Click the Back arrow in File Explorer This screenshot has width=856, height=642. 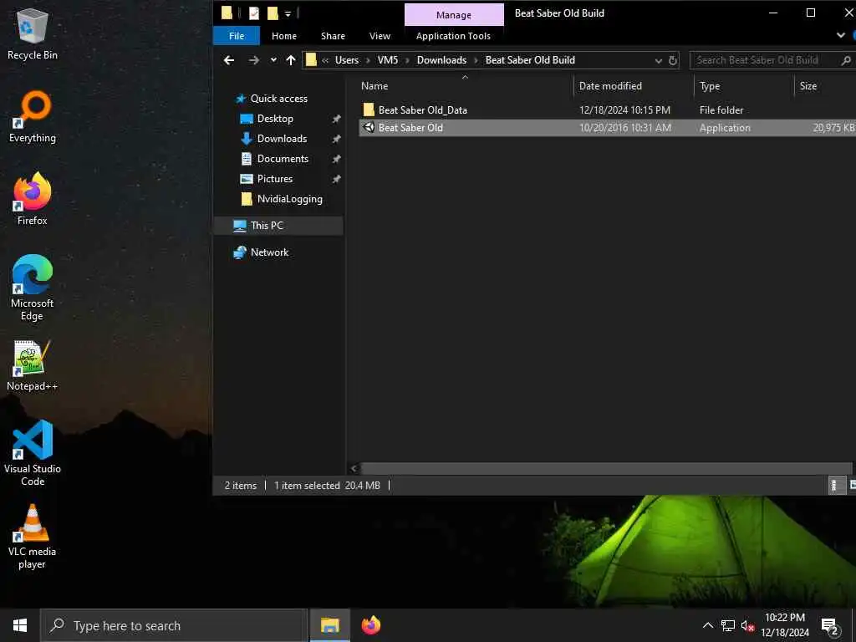pyautogui.click(x=229, y=60)
